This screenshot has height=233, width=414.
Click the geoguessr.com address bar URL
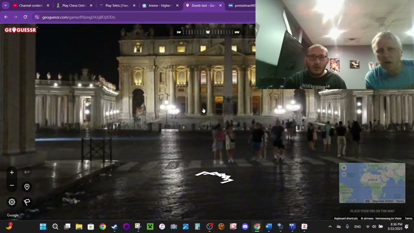coord(79,17)
